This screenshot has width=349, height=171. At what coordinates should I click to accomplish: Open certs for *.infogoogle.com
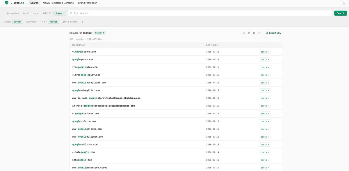pos(265,152)
